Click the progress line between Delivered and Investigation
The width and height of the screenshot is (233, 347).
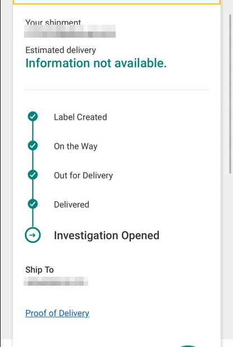[33, 218]
